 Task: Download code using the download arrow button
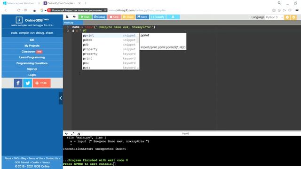173,17
